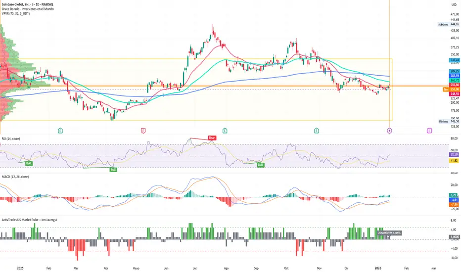Click the 225,47 price axis tick
Viewport: 461px width, 272px height.
455,98
